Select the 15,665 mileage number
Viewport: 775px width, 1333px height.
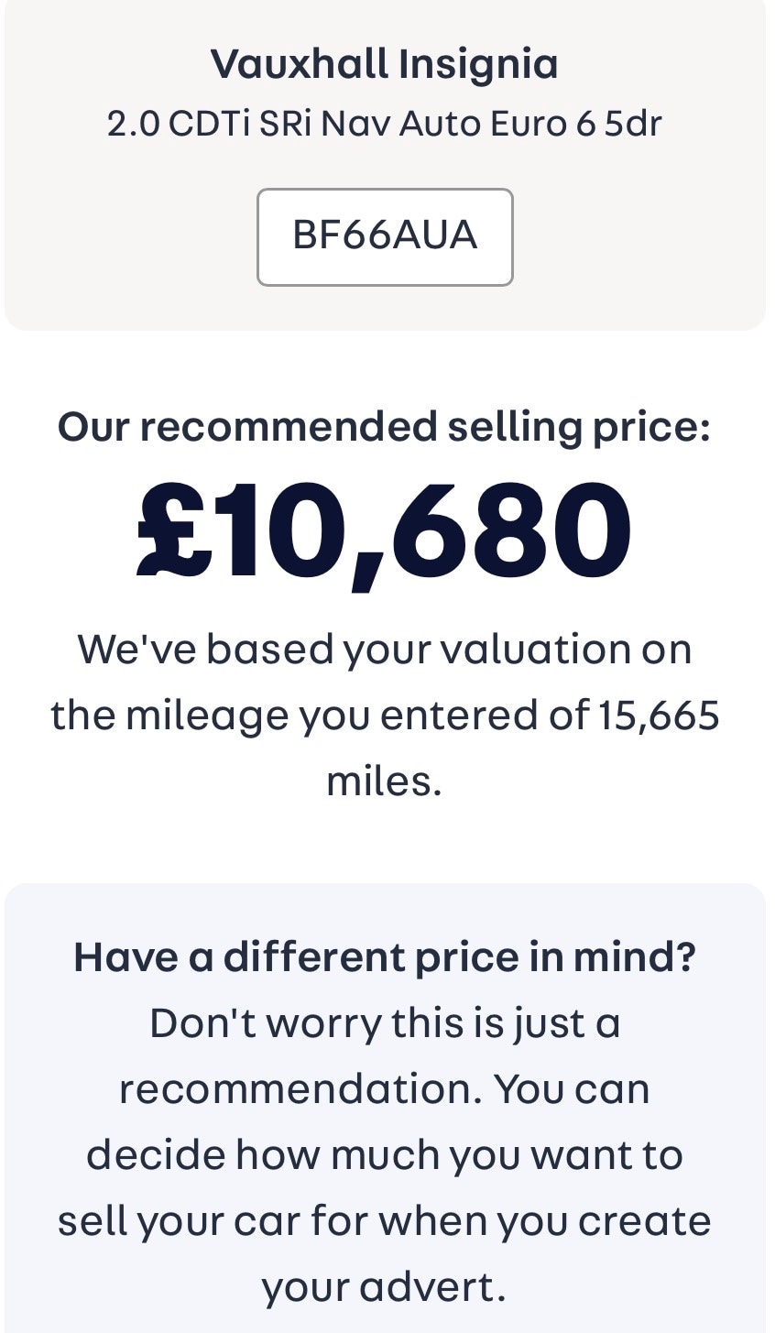click(660, 716)
